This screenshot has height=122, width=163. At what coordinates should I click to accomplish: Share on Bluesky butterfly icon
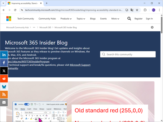tap(4, 87)
